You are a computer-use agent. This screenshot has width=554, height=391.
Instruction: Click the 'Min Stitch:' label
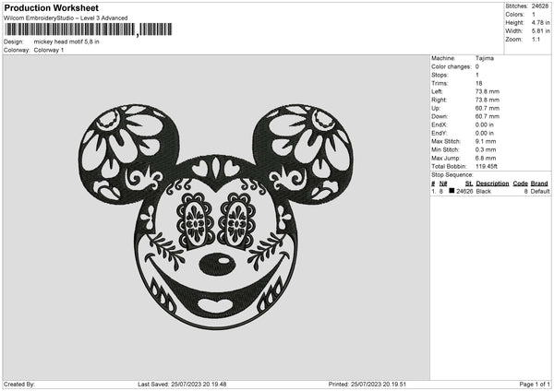click(x=445, y=149)
